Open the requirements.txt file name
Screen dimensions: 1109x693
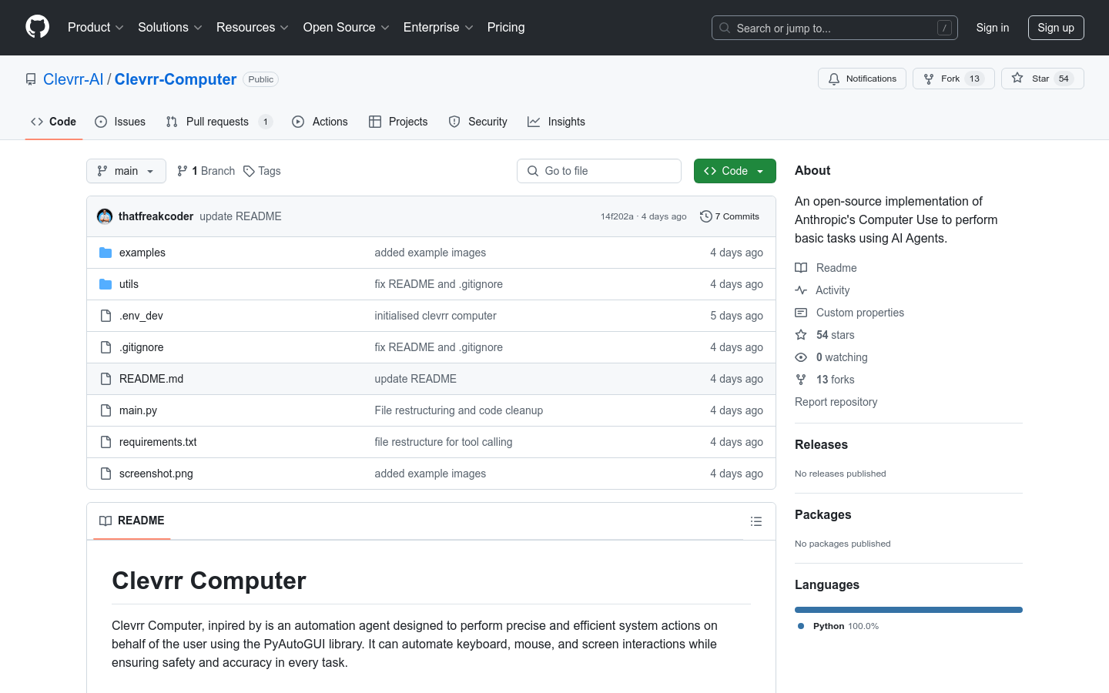[158, 442]
